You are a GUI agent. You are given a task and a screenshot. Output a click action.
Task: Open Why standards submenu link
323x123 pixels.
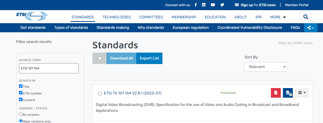(x=151, y=27)
